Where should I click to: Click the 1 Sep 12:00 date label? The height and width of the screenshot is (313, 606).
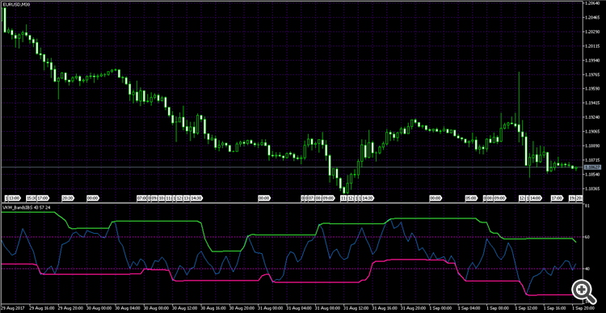[x=526, y=309]
